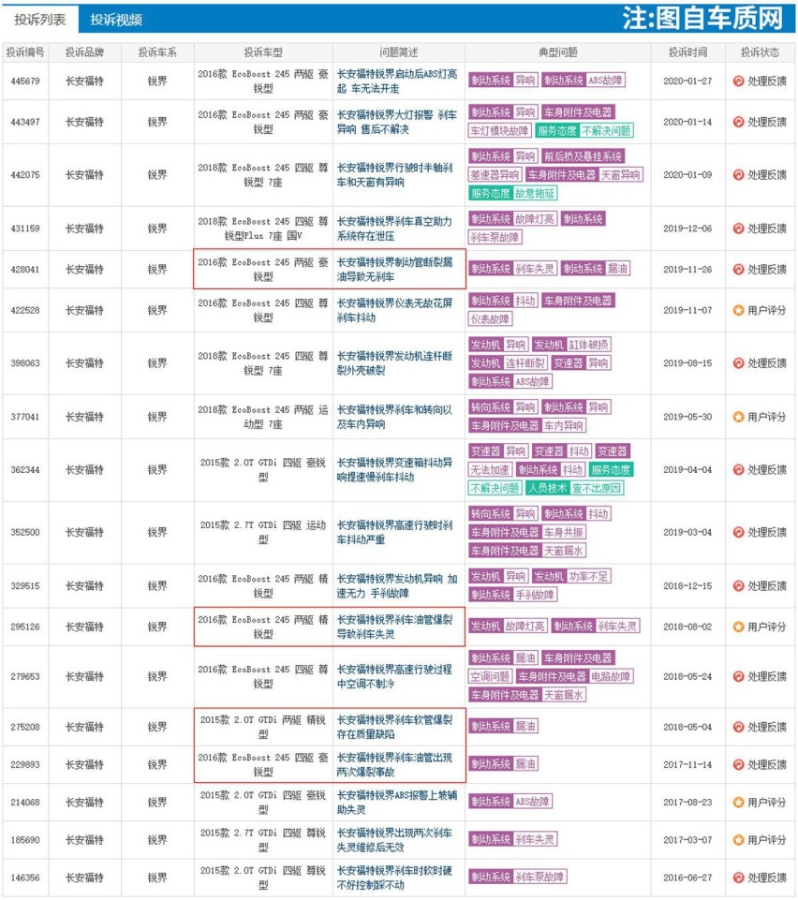This screenshot has width=798, height=900.
Task: Switch to the 投诉列表 tab
Action: tap(39, 20)
